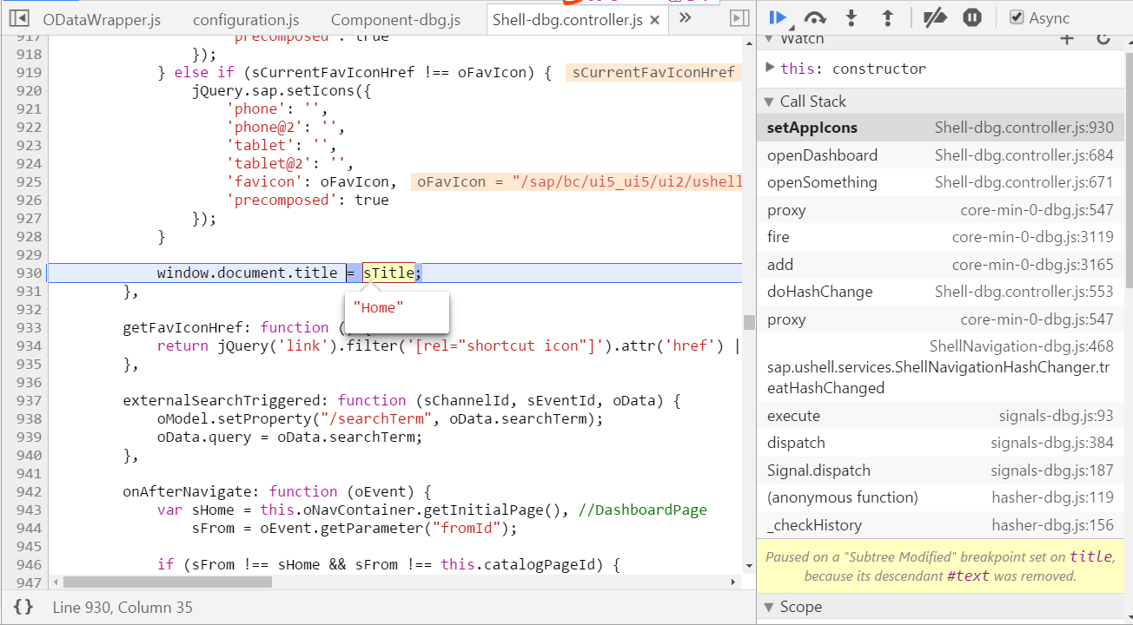Add a breakpoint at line 937

tap(29, 400)
